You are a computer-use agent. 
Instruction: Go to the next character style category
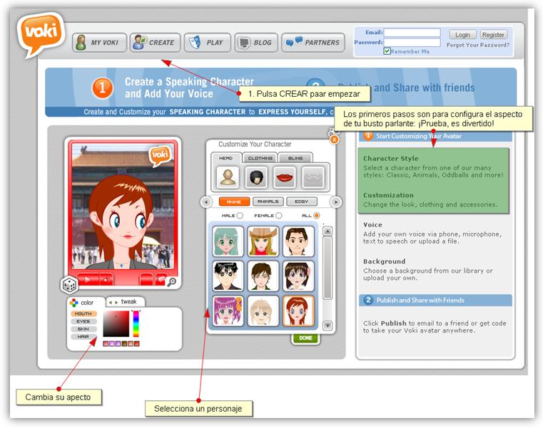coord(336,202)
